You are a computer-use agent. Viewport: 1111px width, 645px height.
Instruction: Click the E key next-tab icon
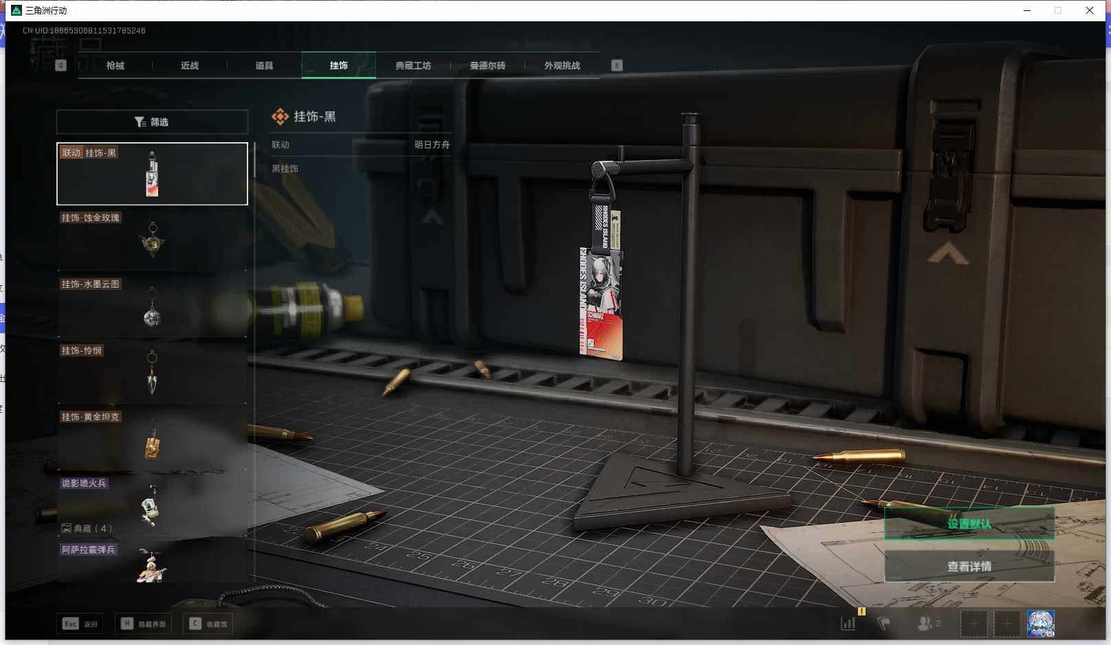pyautogui.click(x=617, y=65)
